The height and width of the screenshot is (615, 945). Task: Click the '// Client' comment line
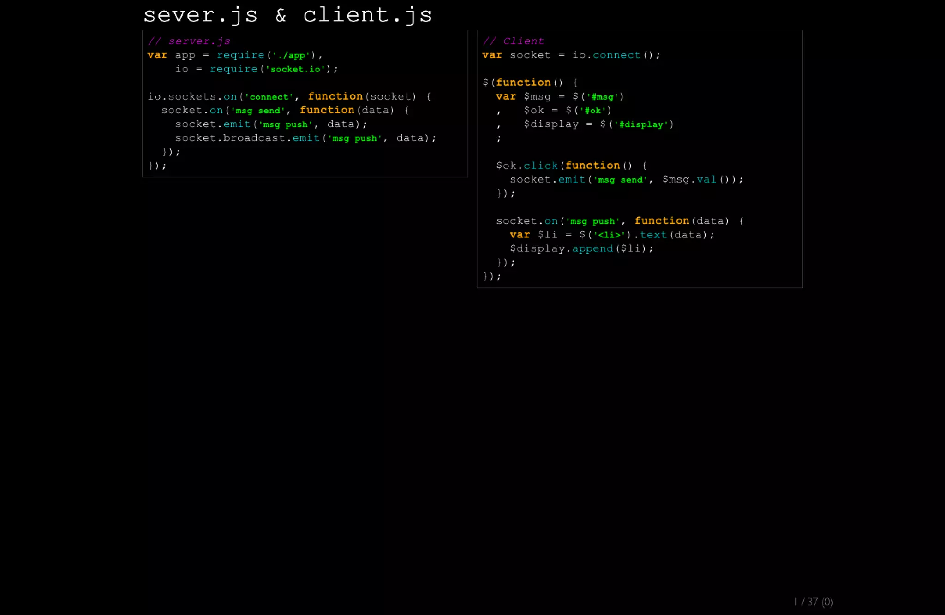click(513, 41)
